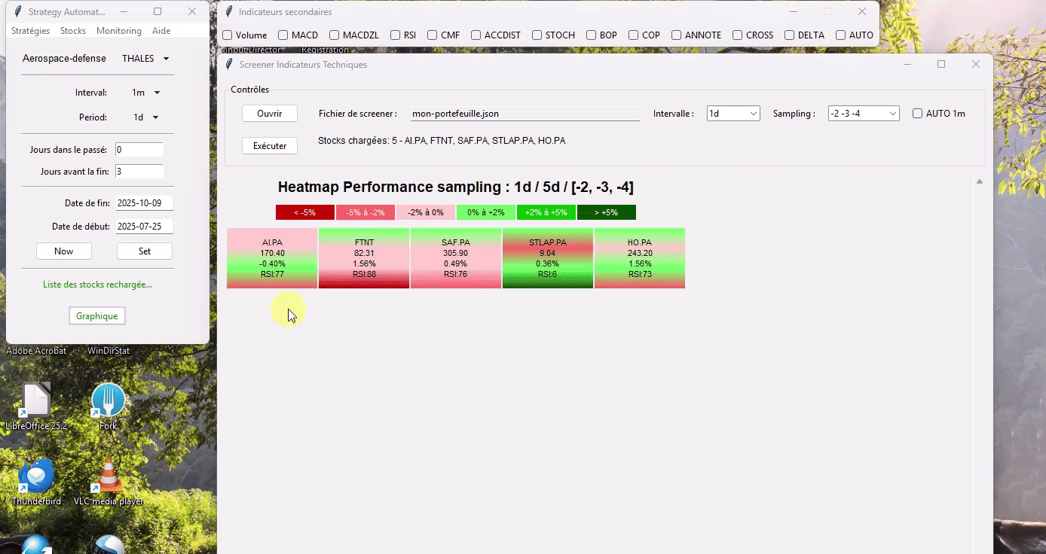The width and height of the screenshot is (1046, 554).
Task: Click the FTNT heatmap tile
Action: (364, 258)
